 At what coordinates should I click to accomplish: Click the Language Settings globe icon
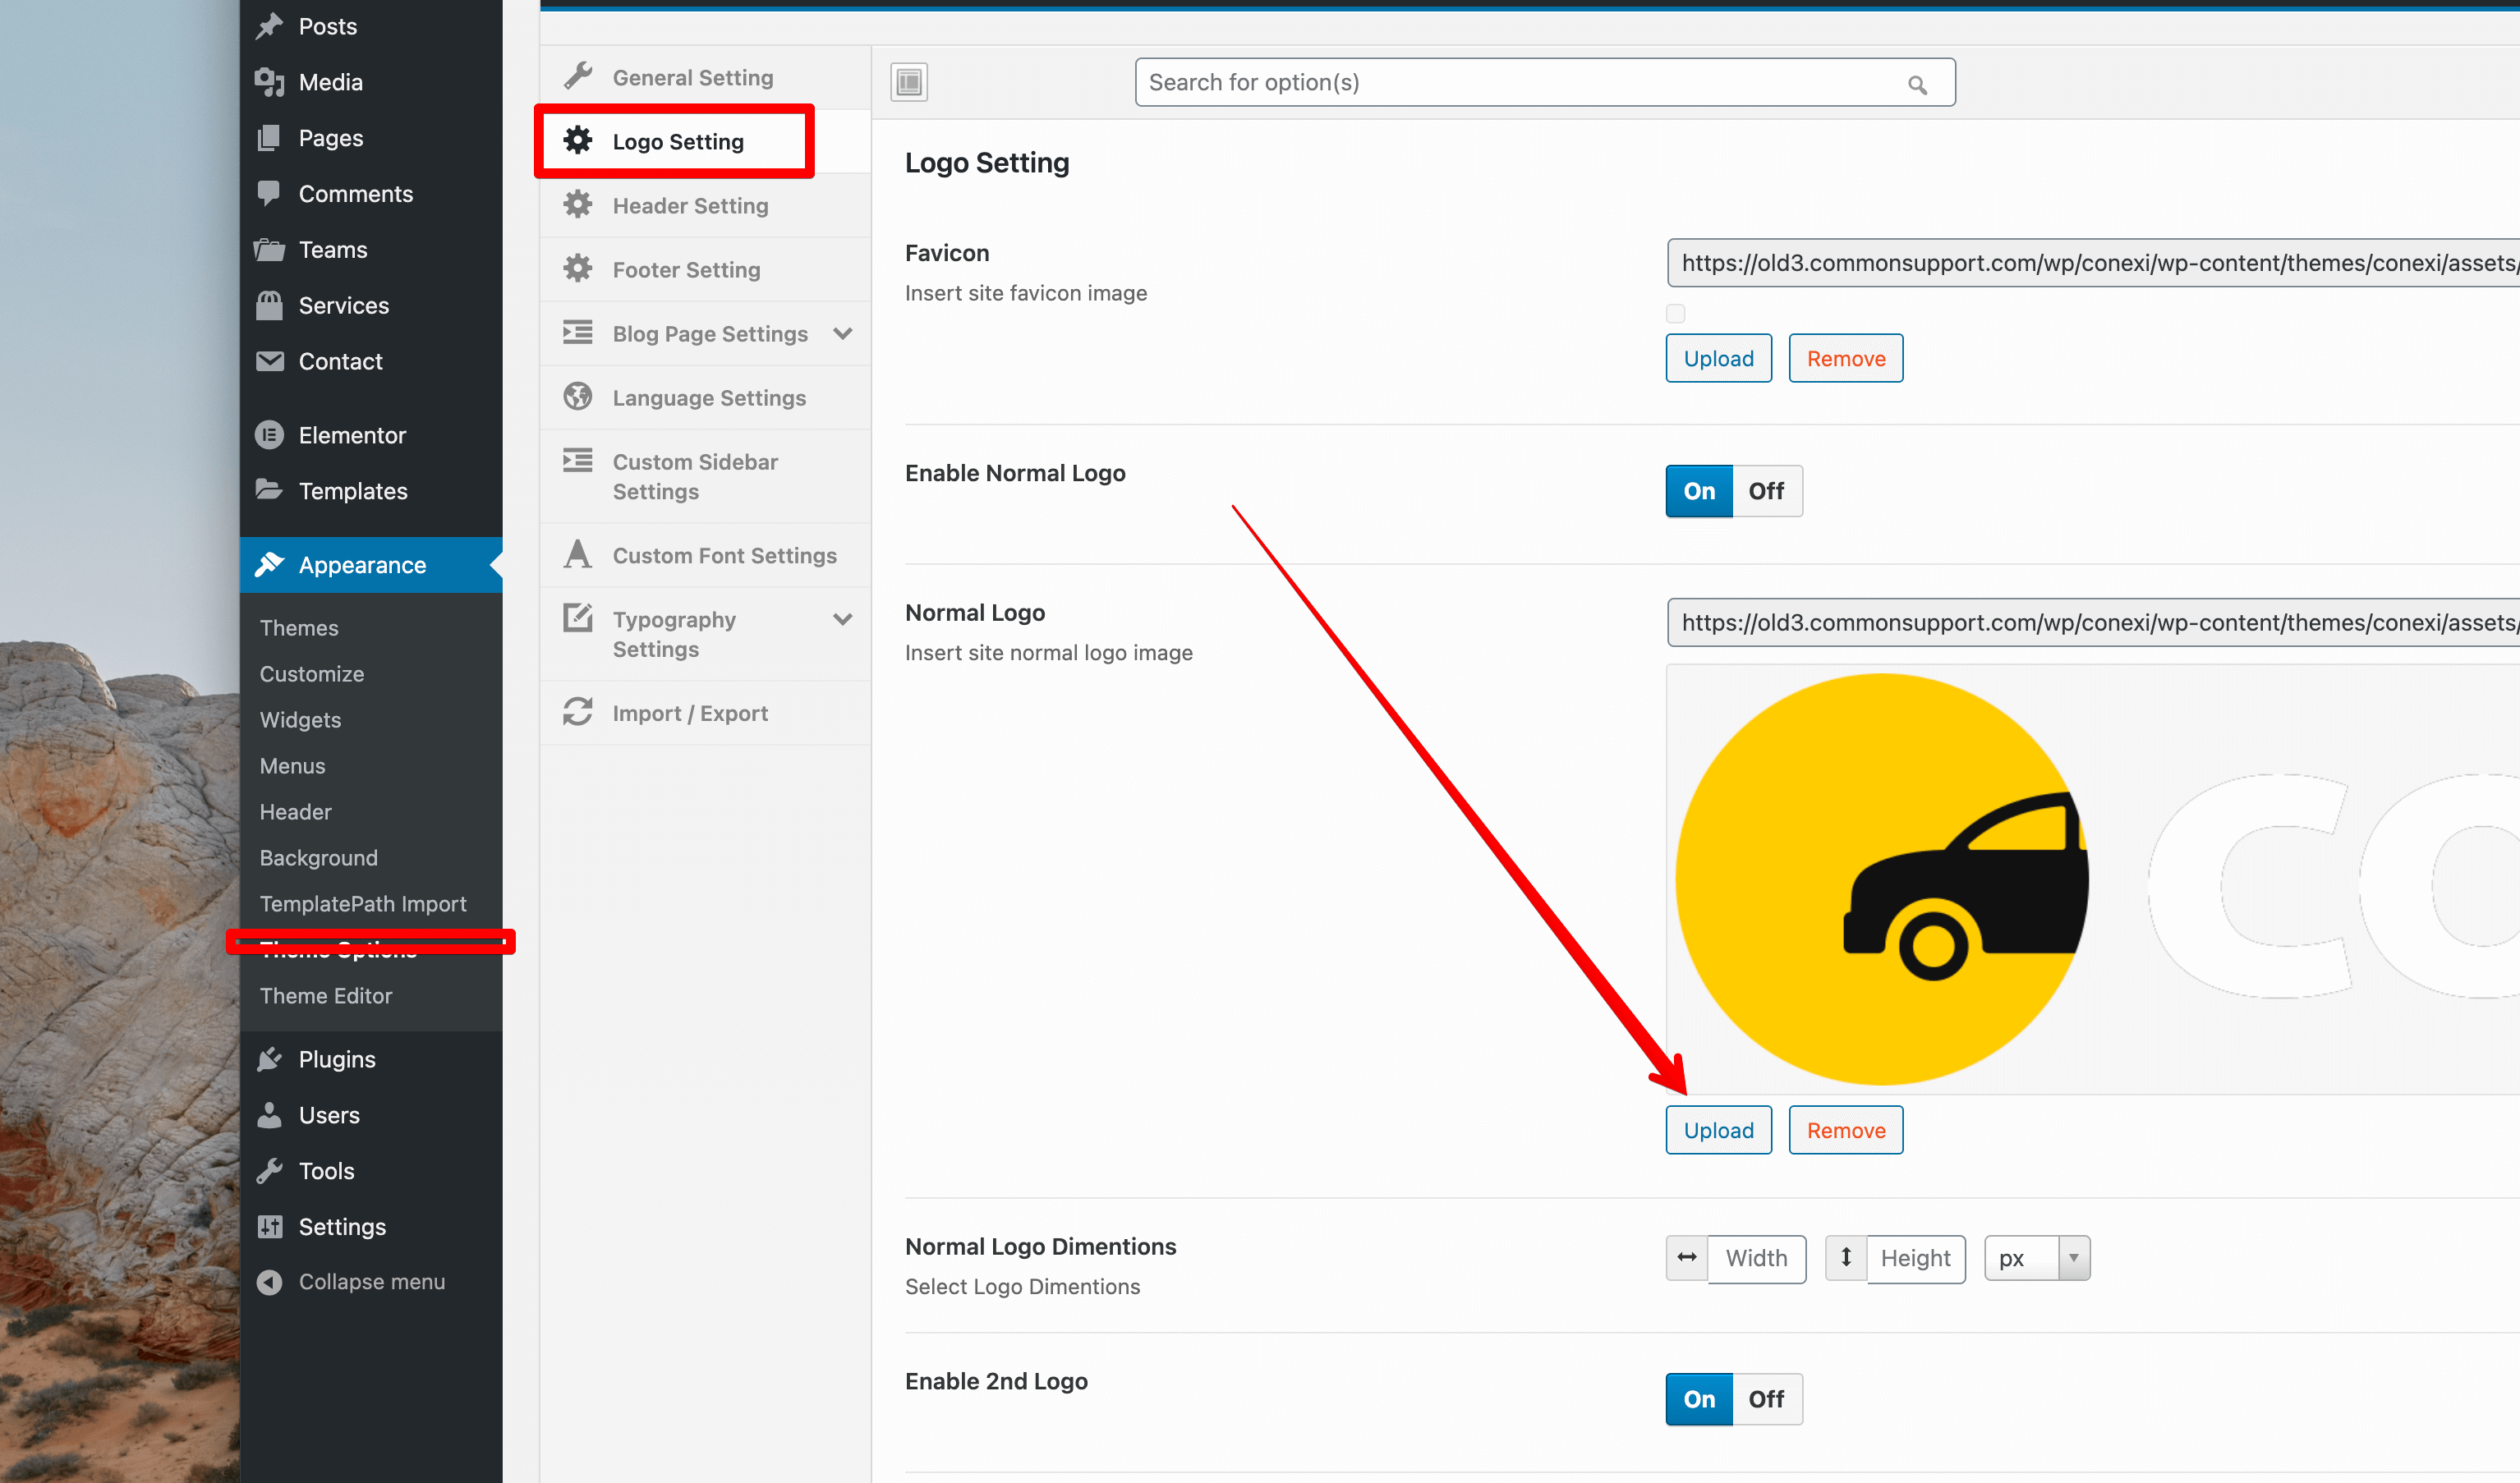(x=578, y=397)
